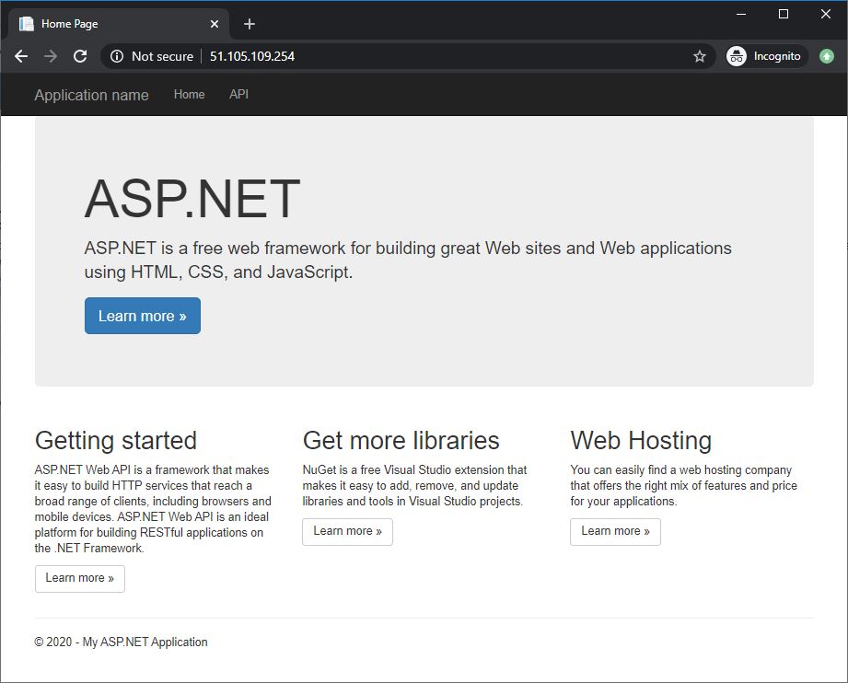Click Learn more under Web Hosting
Viewport: 848px width, 683px height.
point(615,531)
